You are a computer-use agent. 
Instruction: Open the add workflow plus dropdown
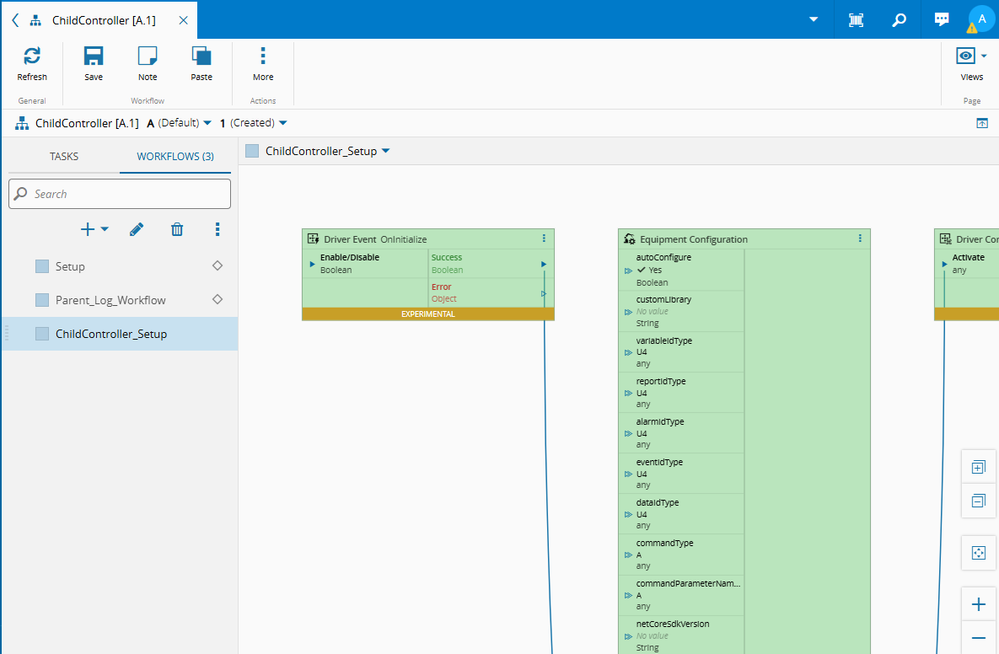point(94,229)
